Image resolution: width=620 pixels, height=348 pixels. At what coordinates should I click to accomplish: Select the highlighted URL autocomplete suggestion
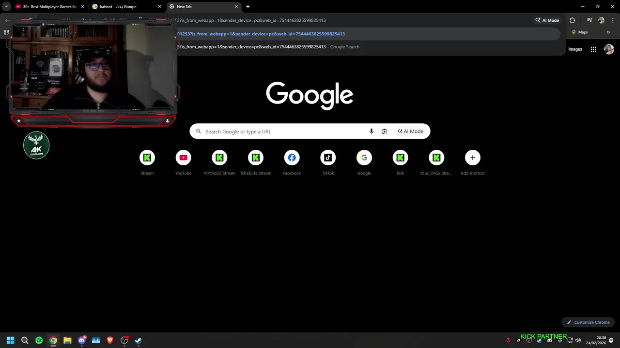[368, 34]
